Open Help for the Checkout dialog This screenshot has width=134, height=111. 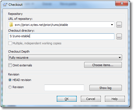[x=115, y=99]
